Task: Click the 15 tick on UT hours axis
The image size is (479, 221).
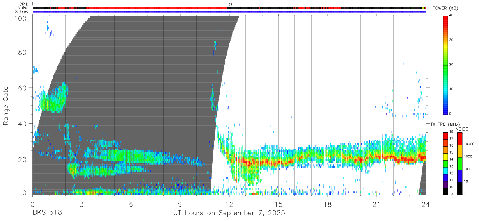Action: (279, 204)
